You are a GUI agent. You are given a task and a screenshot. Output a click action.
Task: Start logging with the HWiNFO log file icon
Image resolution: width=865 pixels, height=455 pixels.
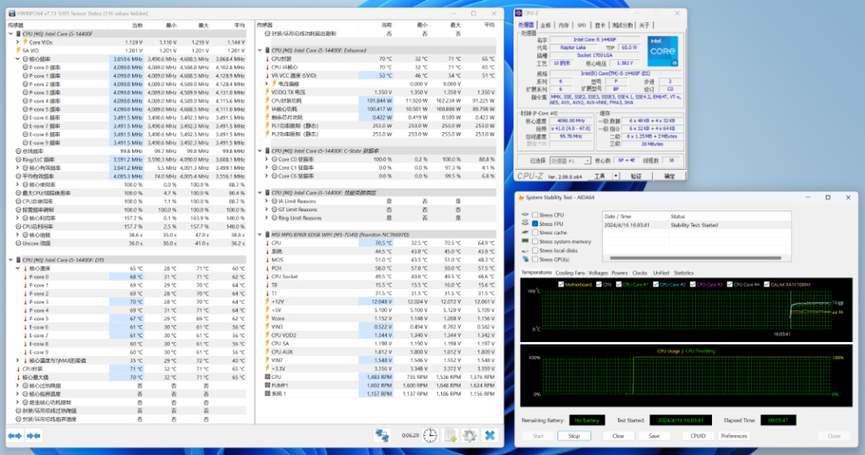(450, 435)
